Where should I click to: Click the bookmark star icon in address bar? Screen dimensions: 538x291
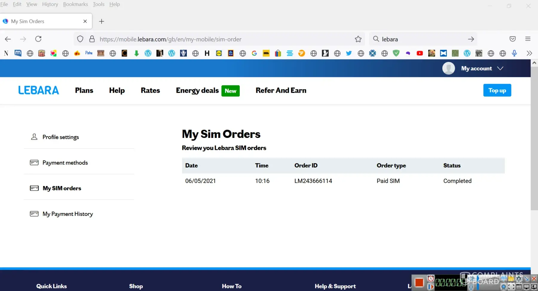[x=358, y=39]
